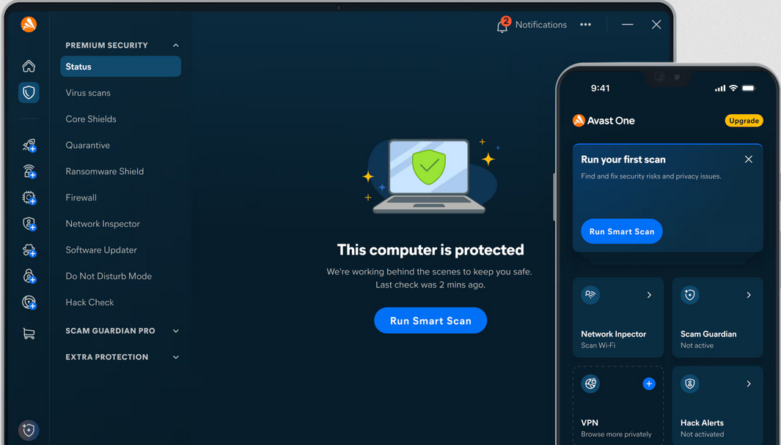Tap the Network Inspector Wi-Fi icon on the phone

(590, 295)
